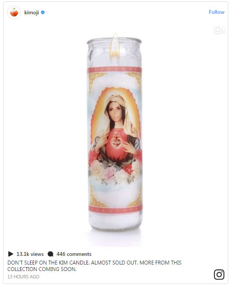Follow the kimoji account
The width and height of the screenshot is (230, 297).
click(217, 12)
